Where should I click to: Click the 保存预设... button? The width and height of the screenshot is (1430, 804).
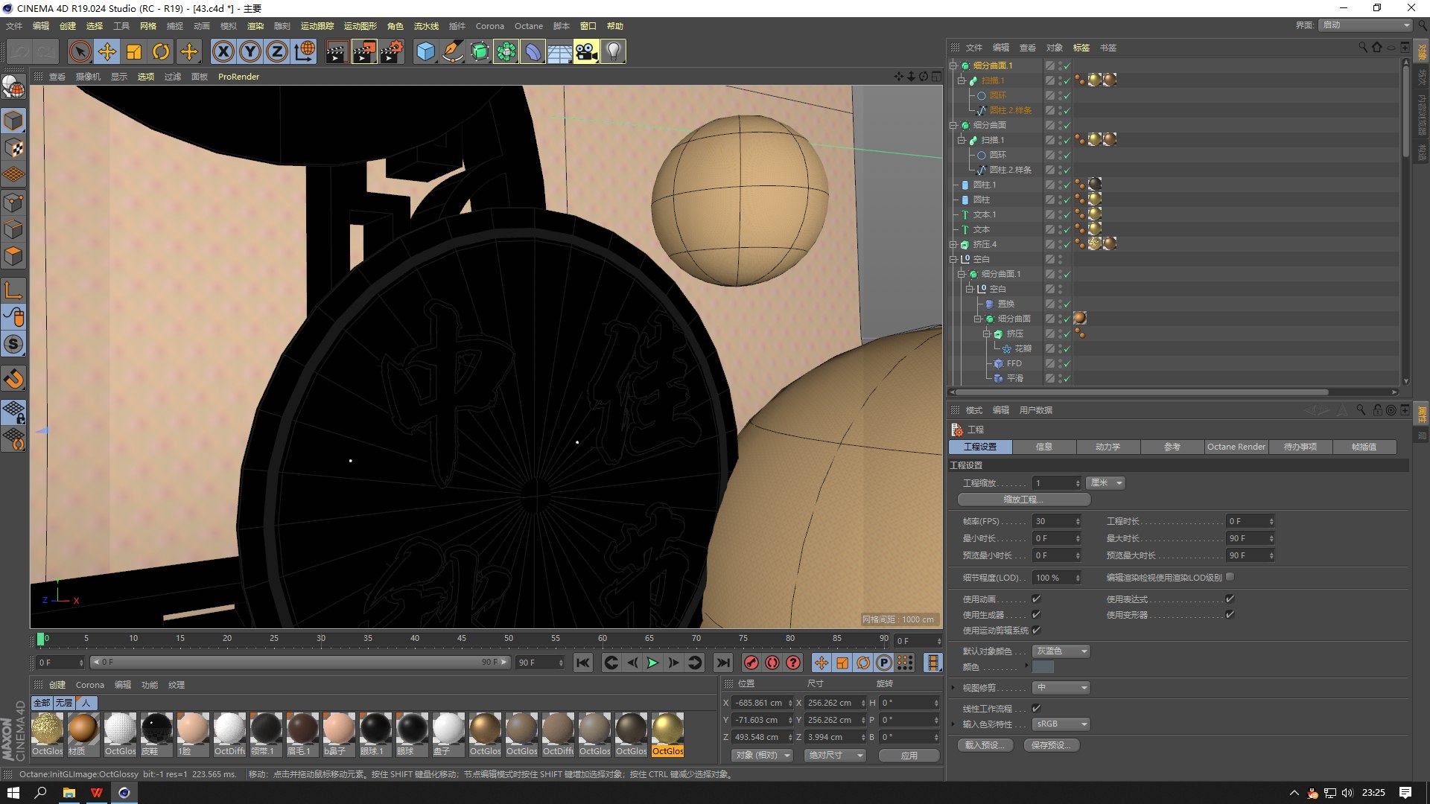point(1051,745)
